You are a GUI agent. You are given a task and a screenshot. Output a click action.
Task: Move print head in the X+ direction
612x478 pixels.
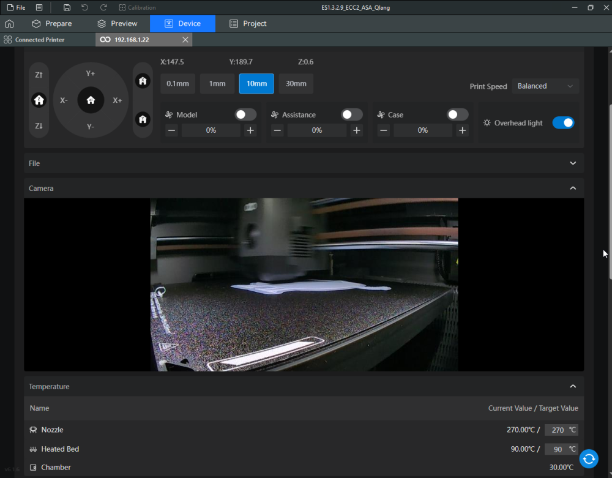tap(117, 100)
